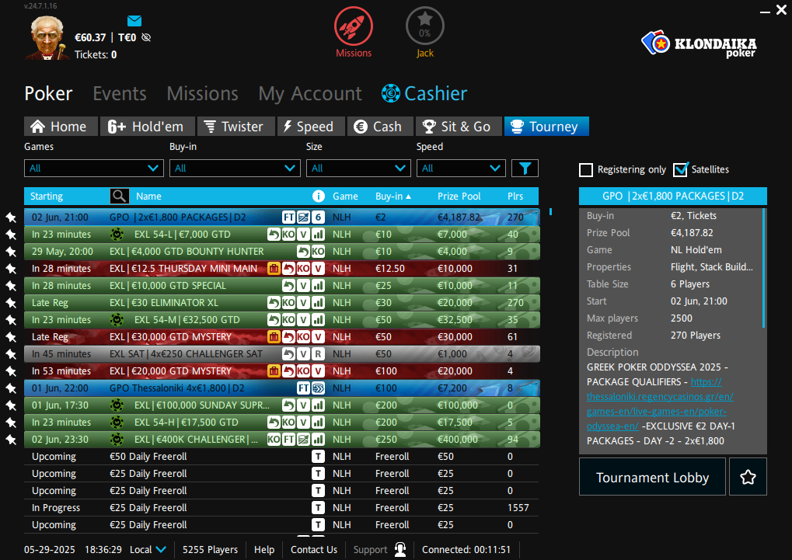Click 6-max icon on GPO 2x€1,800 PACKAGES row
Viewport: 792px width, 560px height.
click(x=318, y=217)
